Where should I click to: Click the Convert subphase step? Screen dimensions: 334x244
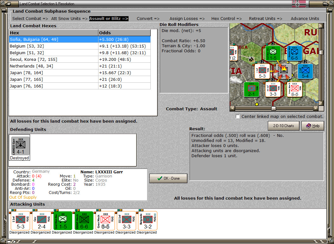pyautogui.click(x=148, y=19)
